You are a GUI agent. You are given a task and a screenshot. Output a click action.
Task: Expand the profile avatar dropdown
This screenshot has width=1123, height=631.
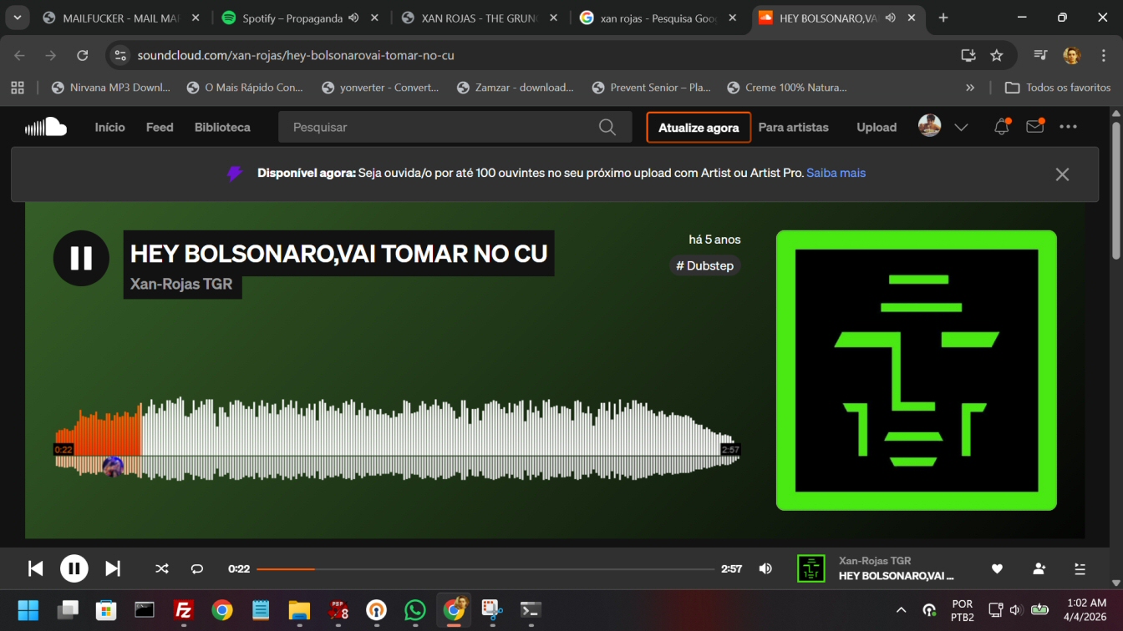point(961,127)
